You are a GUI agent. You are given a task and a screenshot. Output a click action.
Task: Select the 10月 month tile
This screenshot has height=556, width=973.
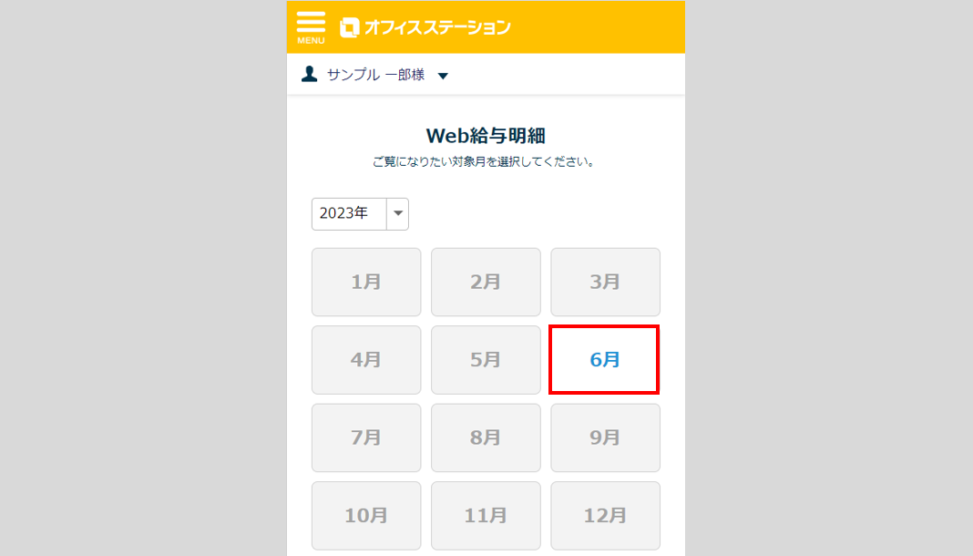[x=366, y=516]
